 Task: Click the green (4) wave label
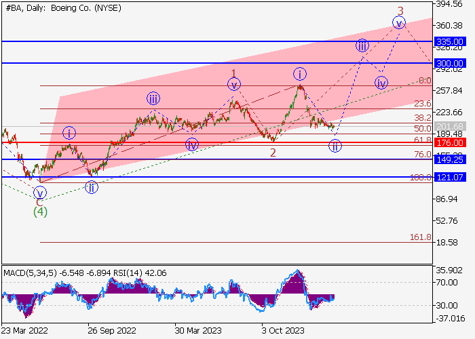40,212
